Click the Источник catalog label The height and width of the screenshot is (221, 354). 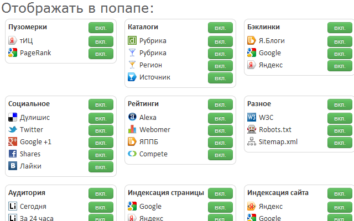[154, 77]
